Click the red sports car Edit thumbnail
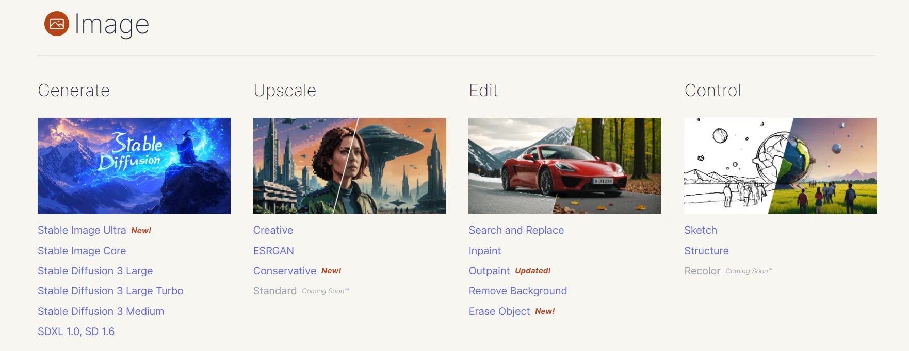Image resolution: width=909 pixels, height=351 pixels. coord(565,166)
